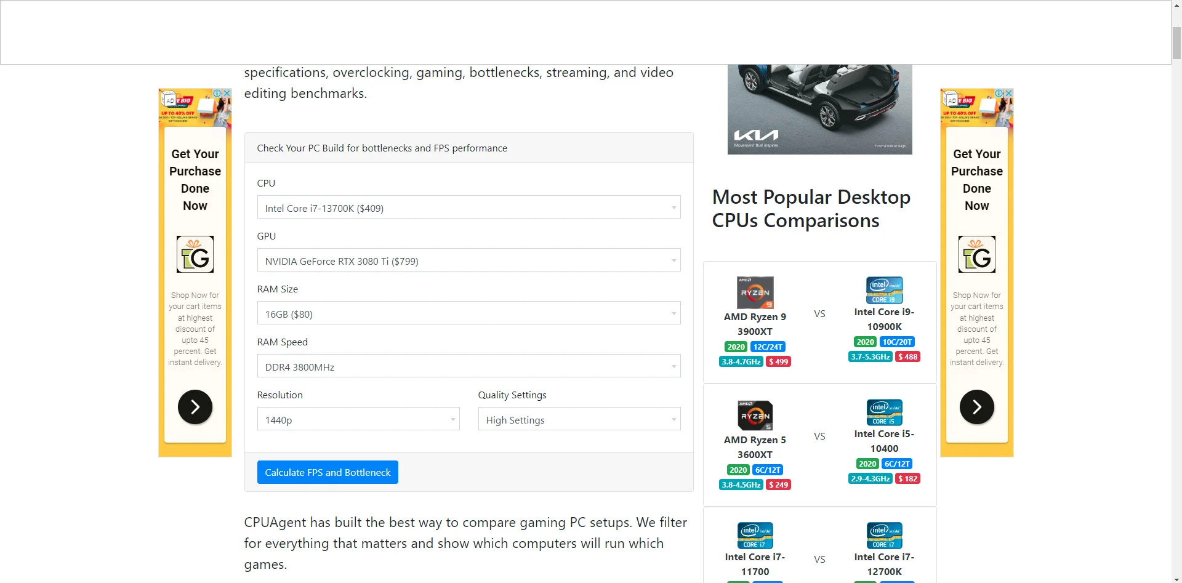Open AMD Ryzen 5 3600XT link
This screenshot has height=583, width=1182.
(755, 447)
